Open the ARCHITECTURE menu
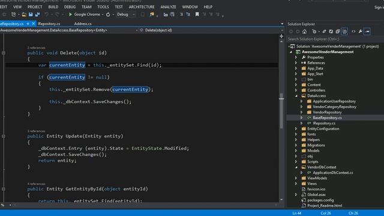 click(142, 7)
